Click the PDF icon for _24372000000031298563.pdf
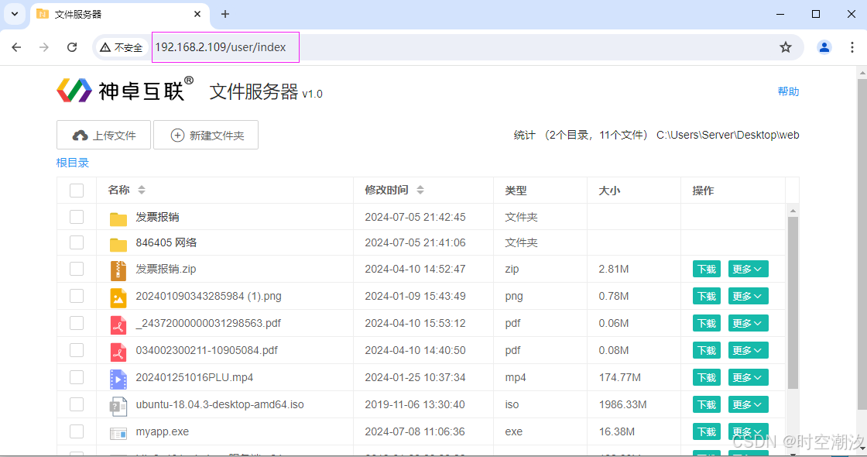 (x=118, y=325)
